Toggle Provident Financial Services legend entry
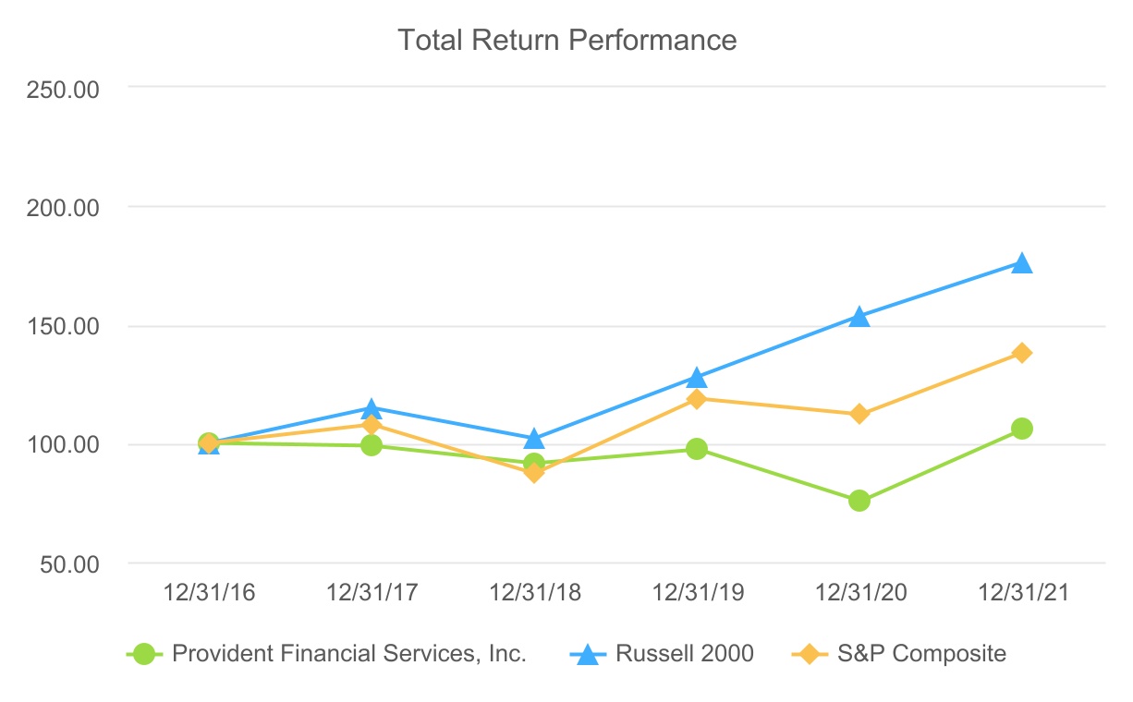This screenshot has height=702, width=1133. [348, 654]
